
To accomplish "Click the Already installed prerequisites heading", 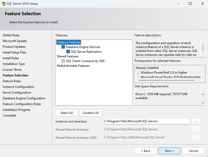I will pos(147,68).
